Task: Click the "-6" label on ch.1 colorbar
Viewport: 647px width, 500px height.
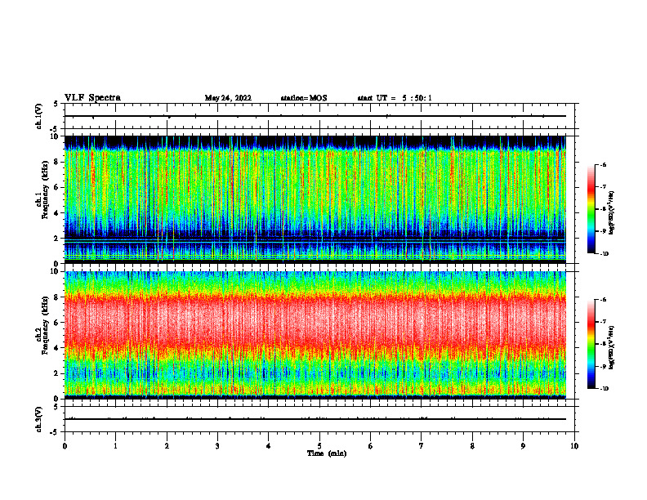Action: tap(603, 165)
